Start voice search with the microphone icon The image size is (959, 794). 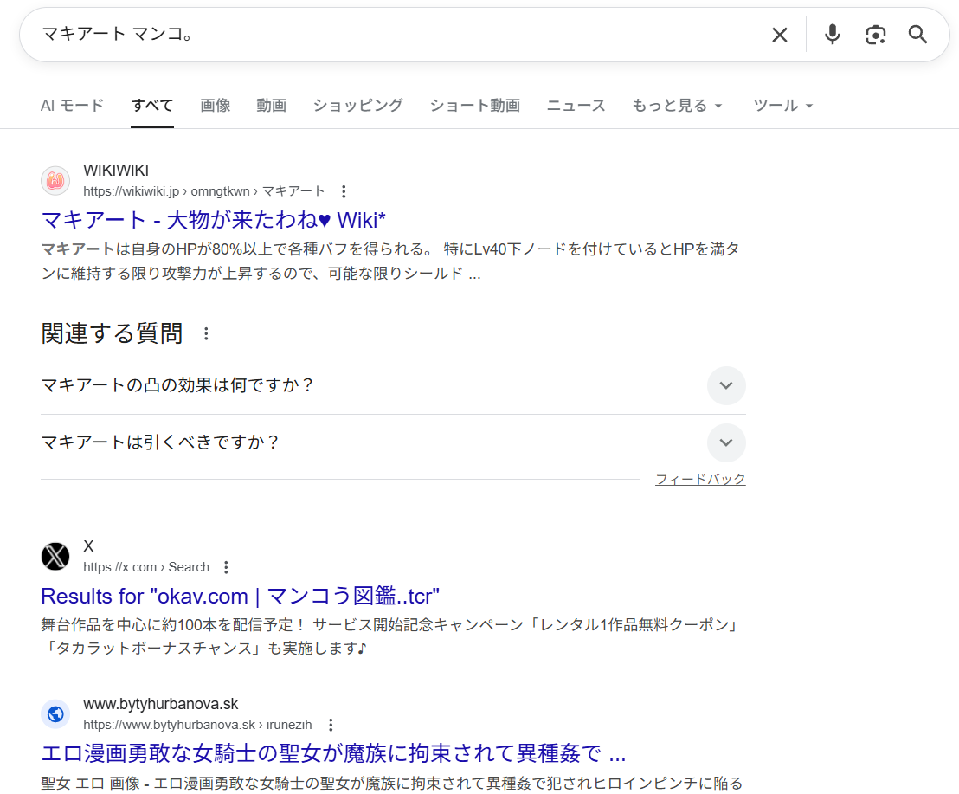pyautogui.click(x=832, y=35)
